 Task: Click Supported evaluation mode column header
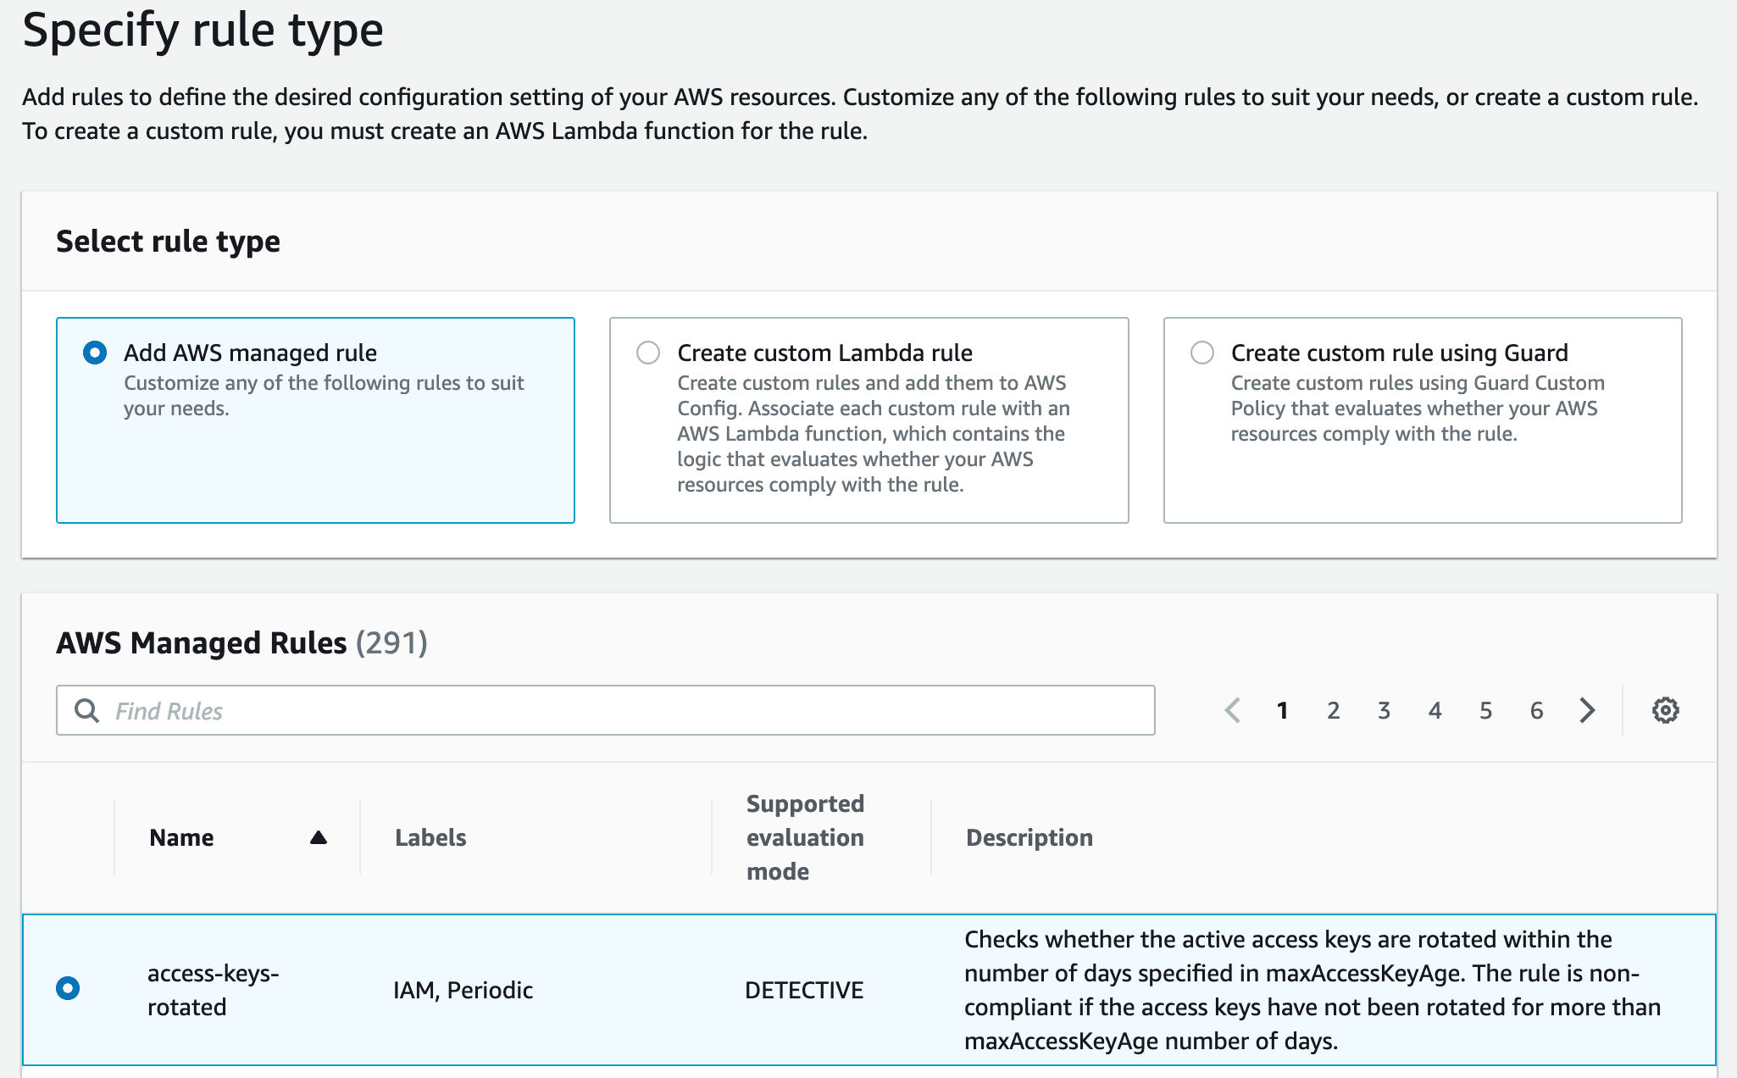(x=805, y=837)
